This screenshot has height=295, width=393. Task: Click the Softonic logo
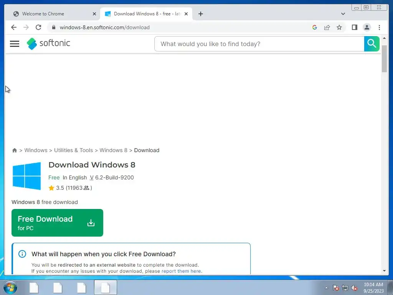[48, 44]
